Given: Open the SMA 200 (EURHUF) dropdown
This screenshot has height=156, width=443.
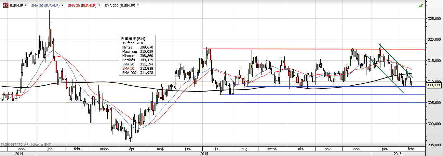Looking at the screenshot, I should [x=138, y=6].
